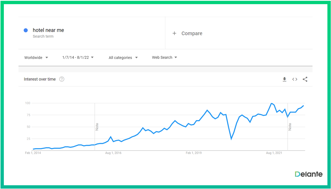
Task: Click the chart line's peak at 100
Action: click(x=271, y=103)
